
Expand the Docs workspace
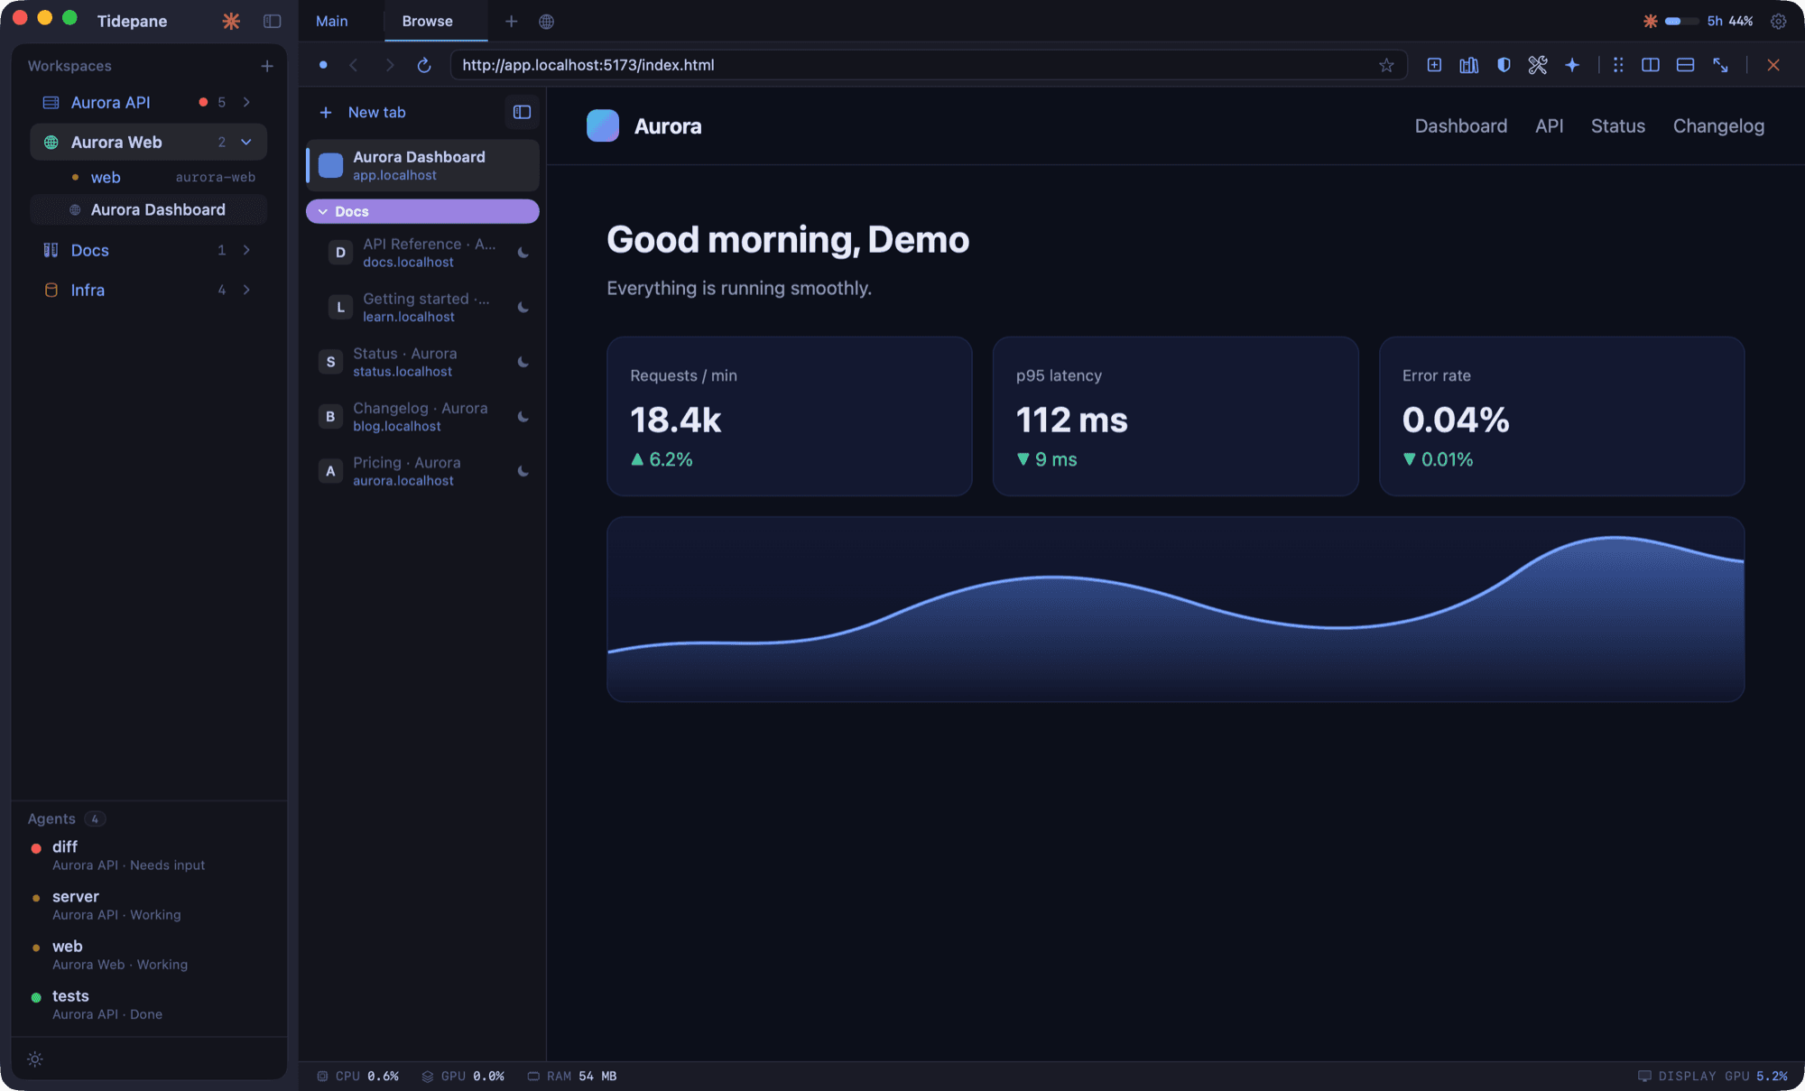(246, 250)
